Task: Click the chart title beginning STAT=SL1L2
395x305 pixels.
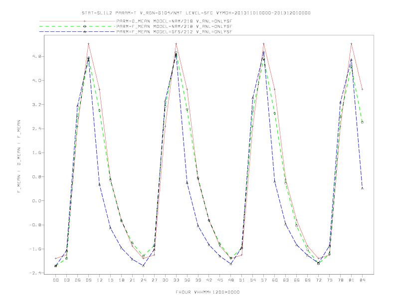Action: pyautogui.click(x=196, y=13)
